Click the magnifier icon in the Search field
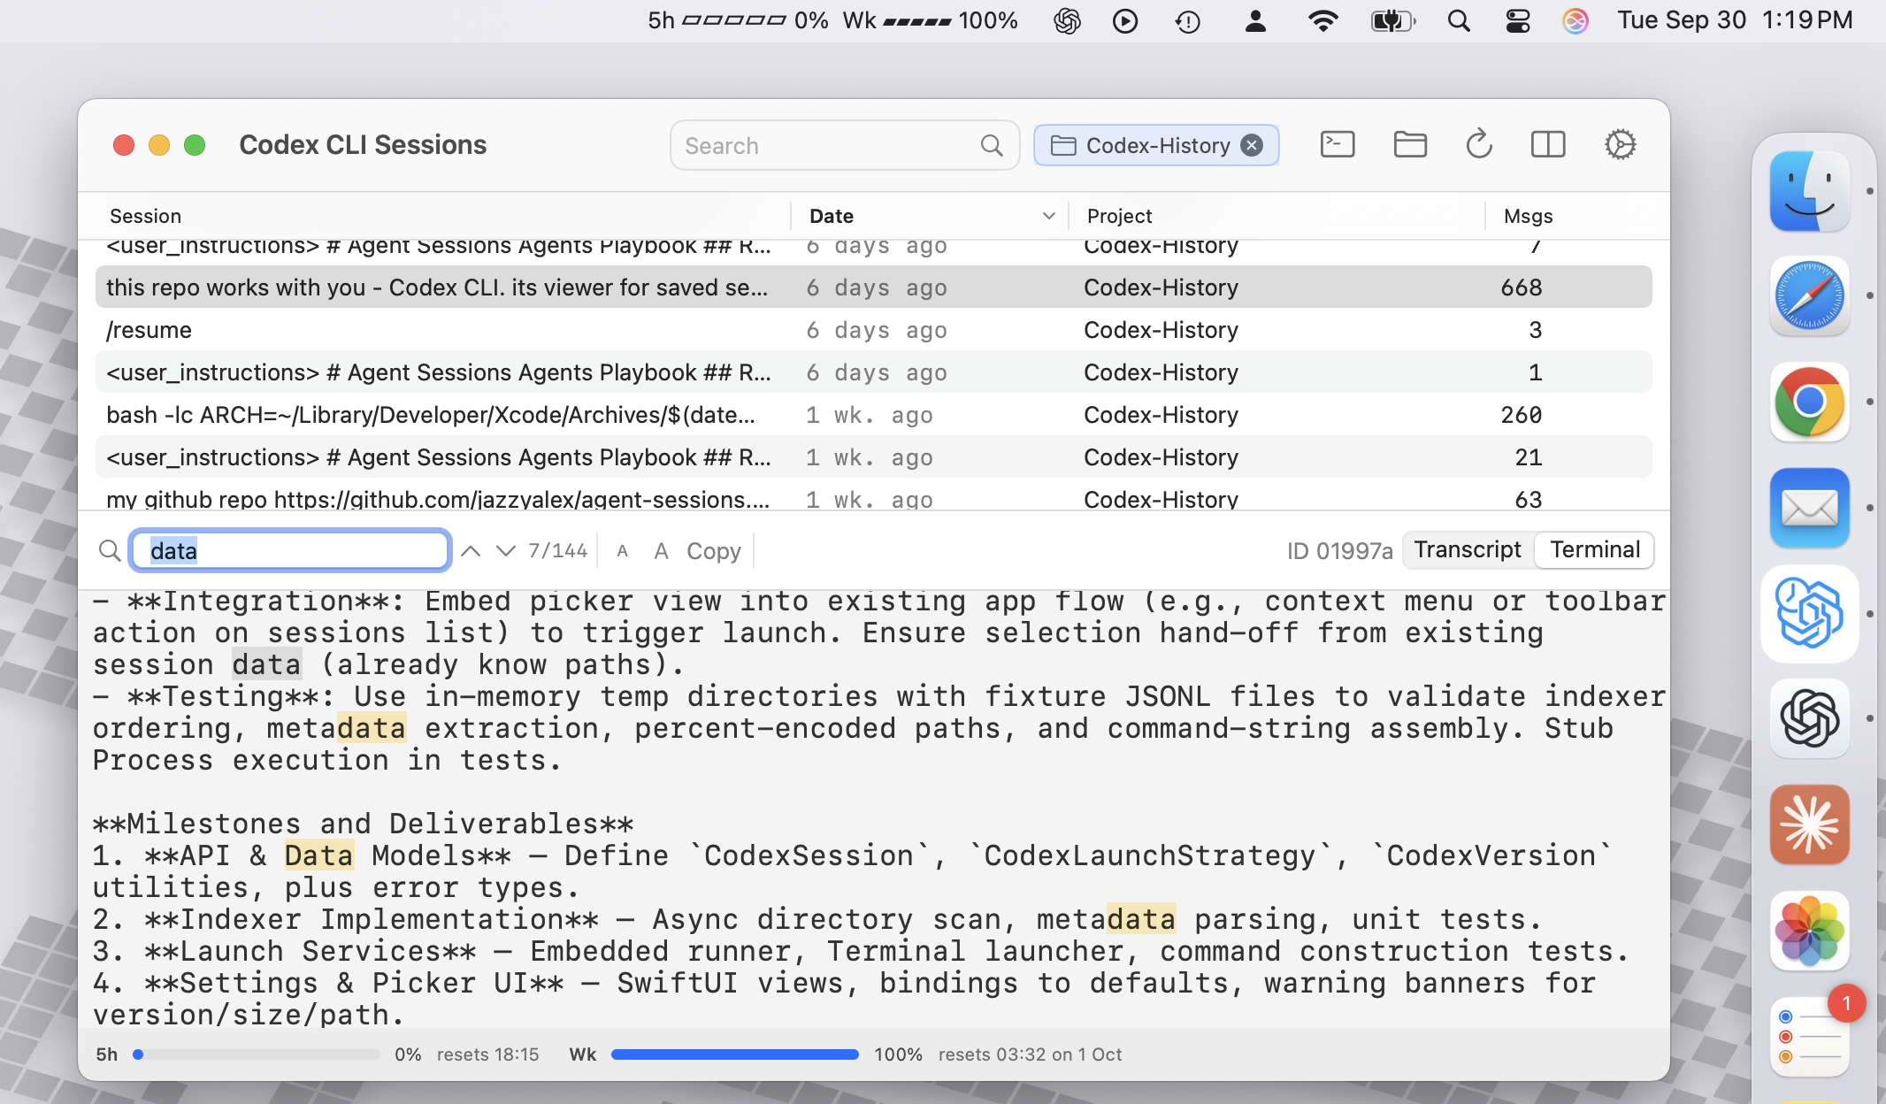Image resolution: width=1886 pixels, height=1104 pixels. pos(992,146)
